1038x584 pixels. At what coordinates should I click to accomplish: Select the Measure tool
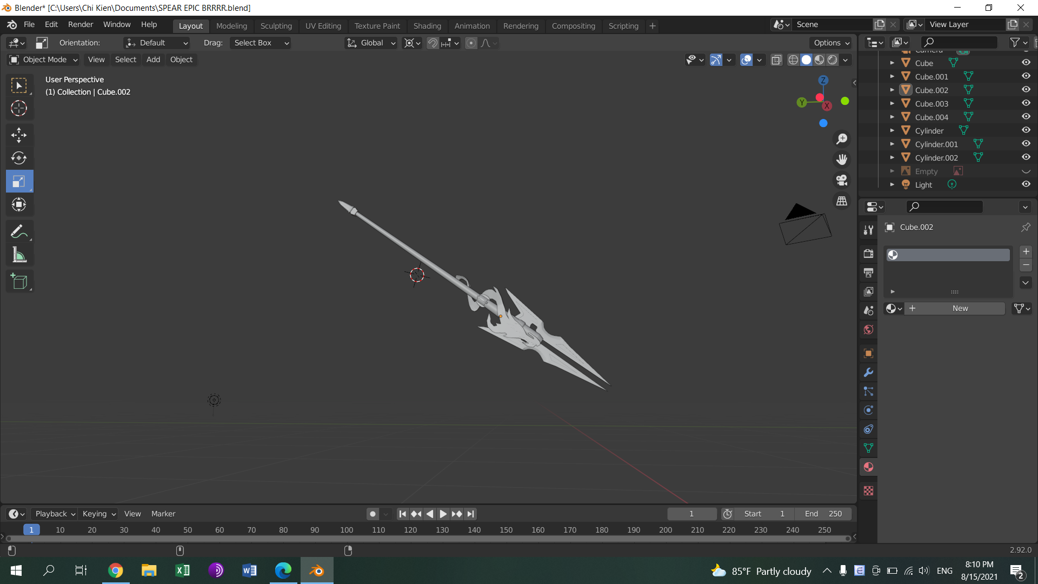(x=19, y=255)
